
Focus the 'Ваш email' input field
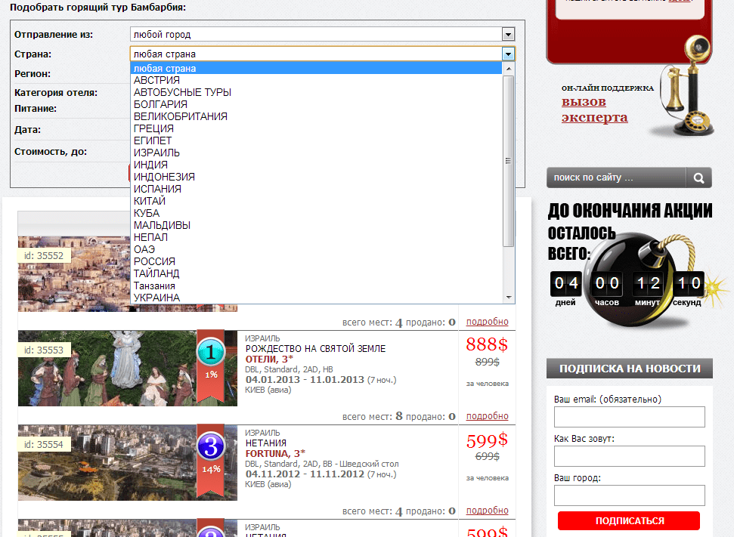point(630,417)
